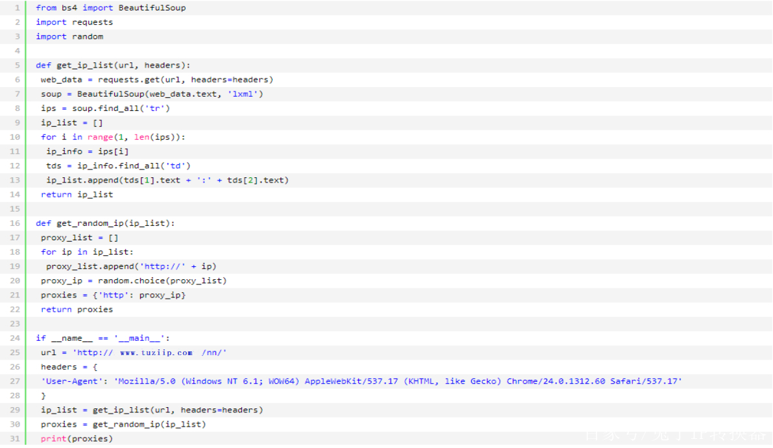This screenshot has width=773, height=448.
Task: Click line number 24 in the gutter
Action: point(15,338)
